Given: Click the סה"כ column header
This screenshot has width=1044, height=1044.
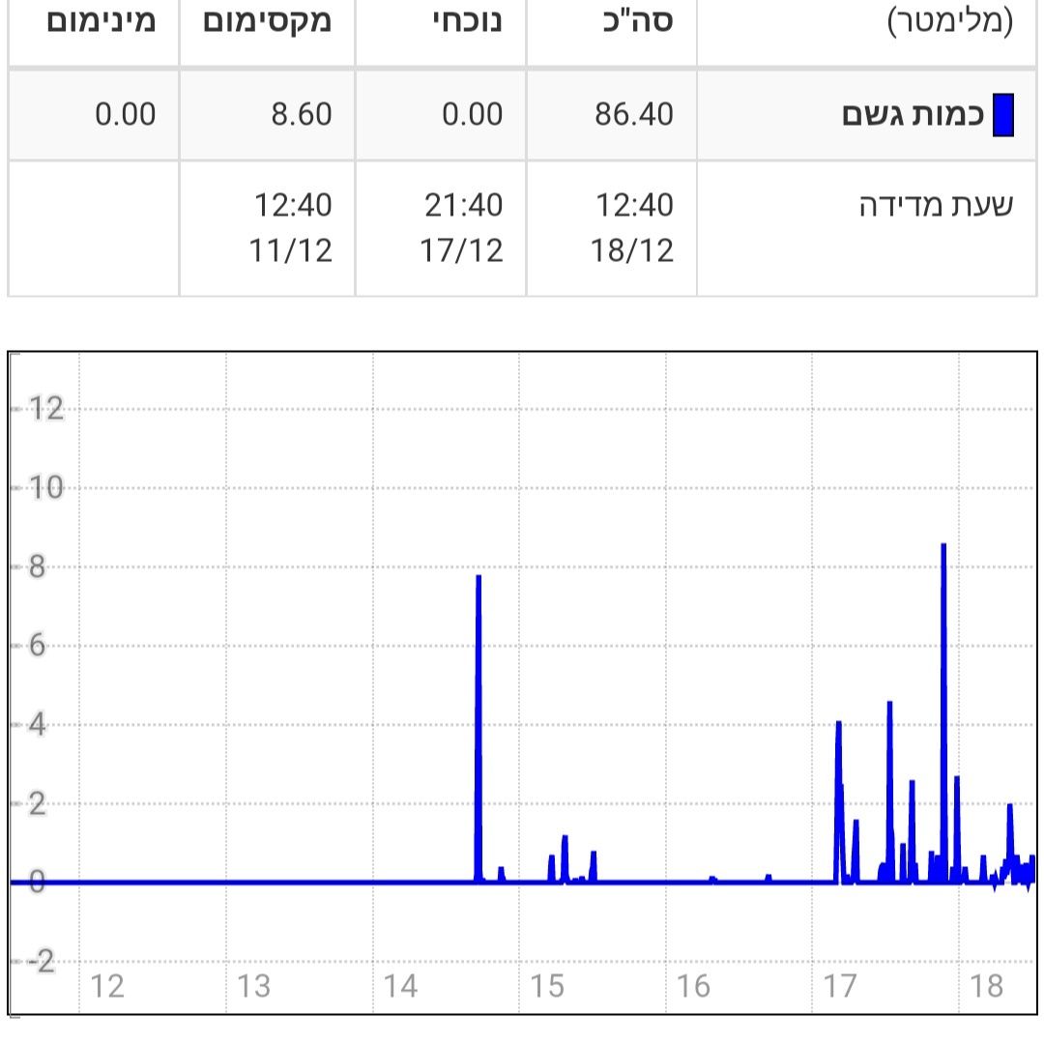Looking at the screenshot, I should 635,21.
